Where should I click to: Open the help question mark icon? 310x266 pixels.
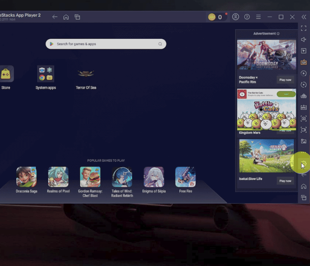[x=247, y=17]
